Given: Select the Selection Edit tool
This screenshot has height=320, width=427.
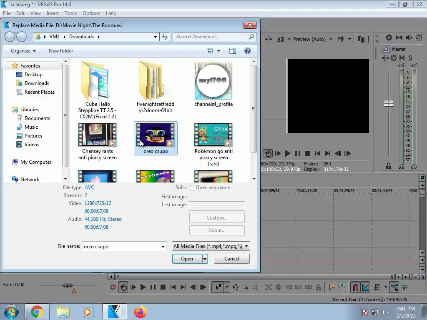Looking at the screenshot, I should click(x=245, y=287).
